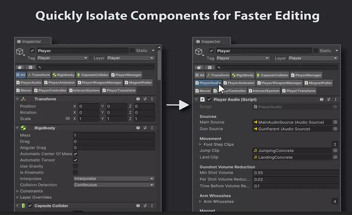
Task: Select the MagnetPuller filter in the right Inspector
Action: 318,83
